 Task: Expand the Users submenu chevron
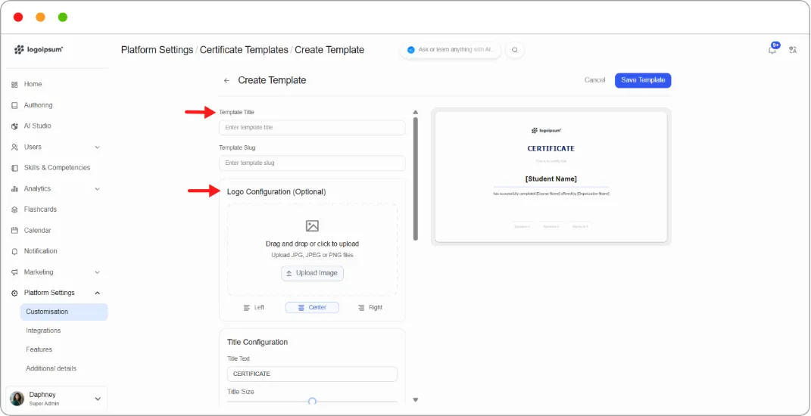97,147
